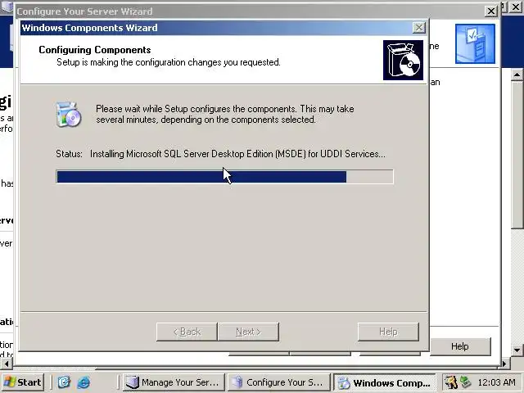The height and width of the screenshot is (393, 524).
Task: Click the status text Installing Microsoft SQL Server Desktop Edition
Action: 237,154
